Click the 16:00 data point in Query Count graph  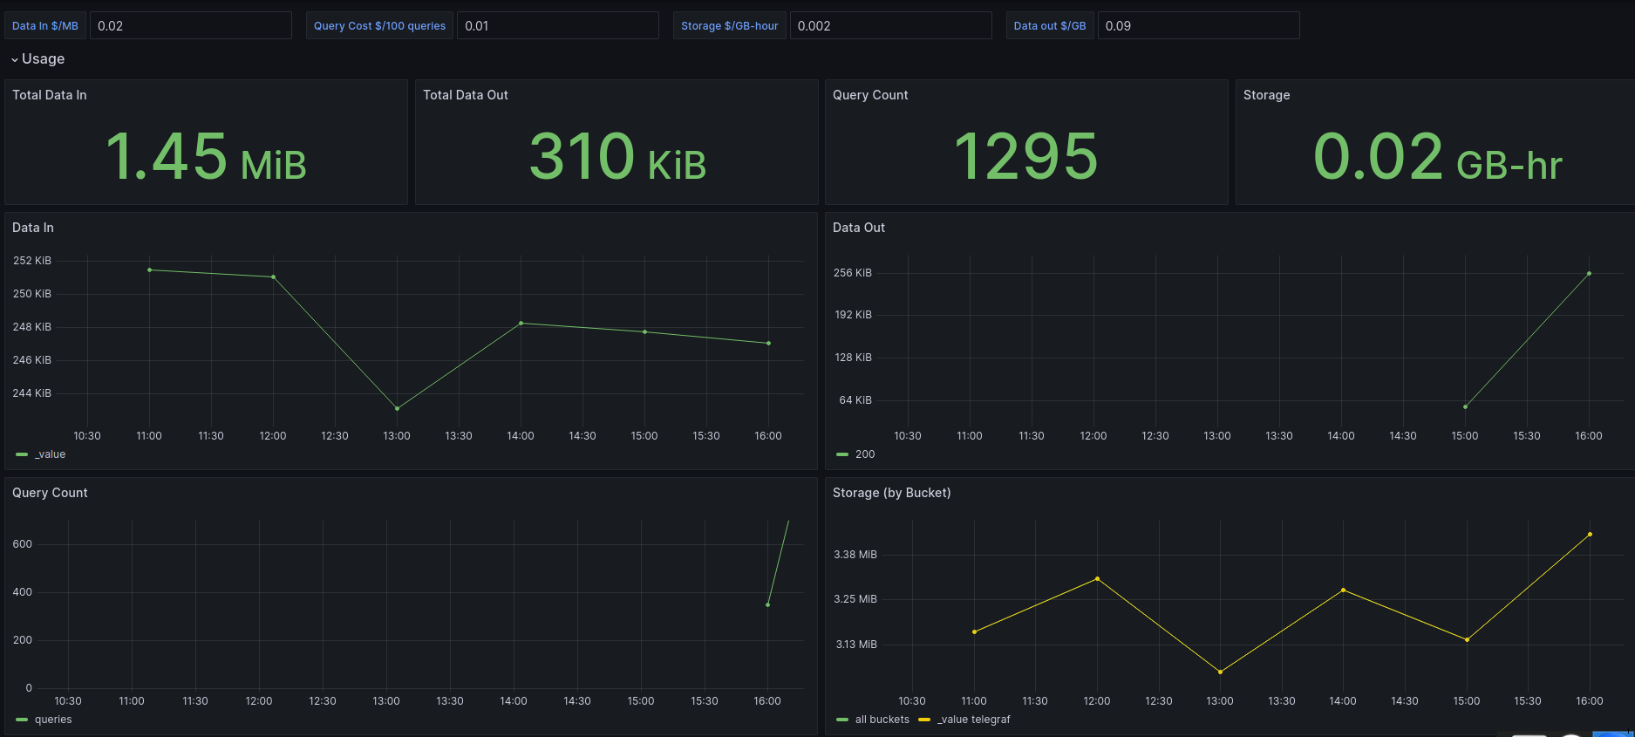point(767,604)
